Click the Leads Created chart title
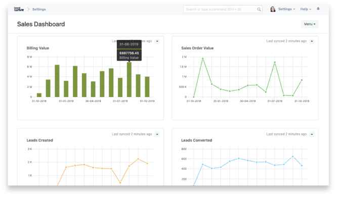The width and height of the screenshot is (337, 197). 40,140
